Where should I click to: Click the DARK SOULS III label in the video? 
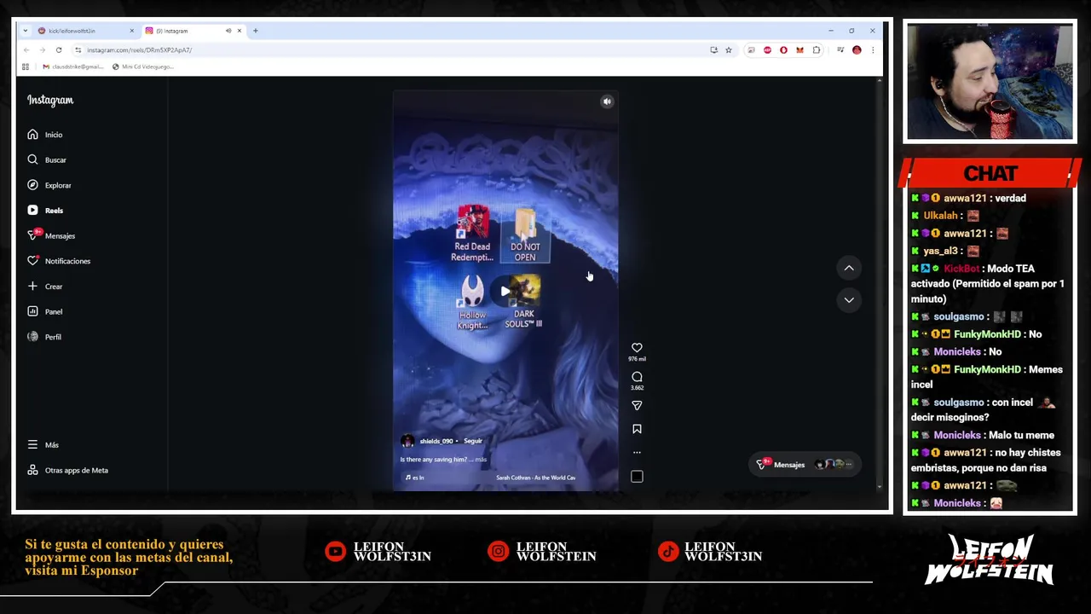(523, 319)
